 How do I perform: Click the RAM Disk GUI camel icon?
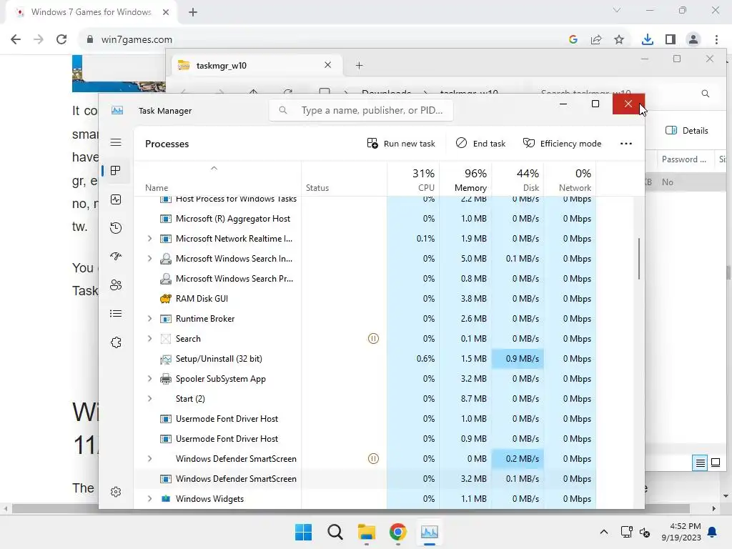(166, 298)
